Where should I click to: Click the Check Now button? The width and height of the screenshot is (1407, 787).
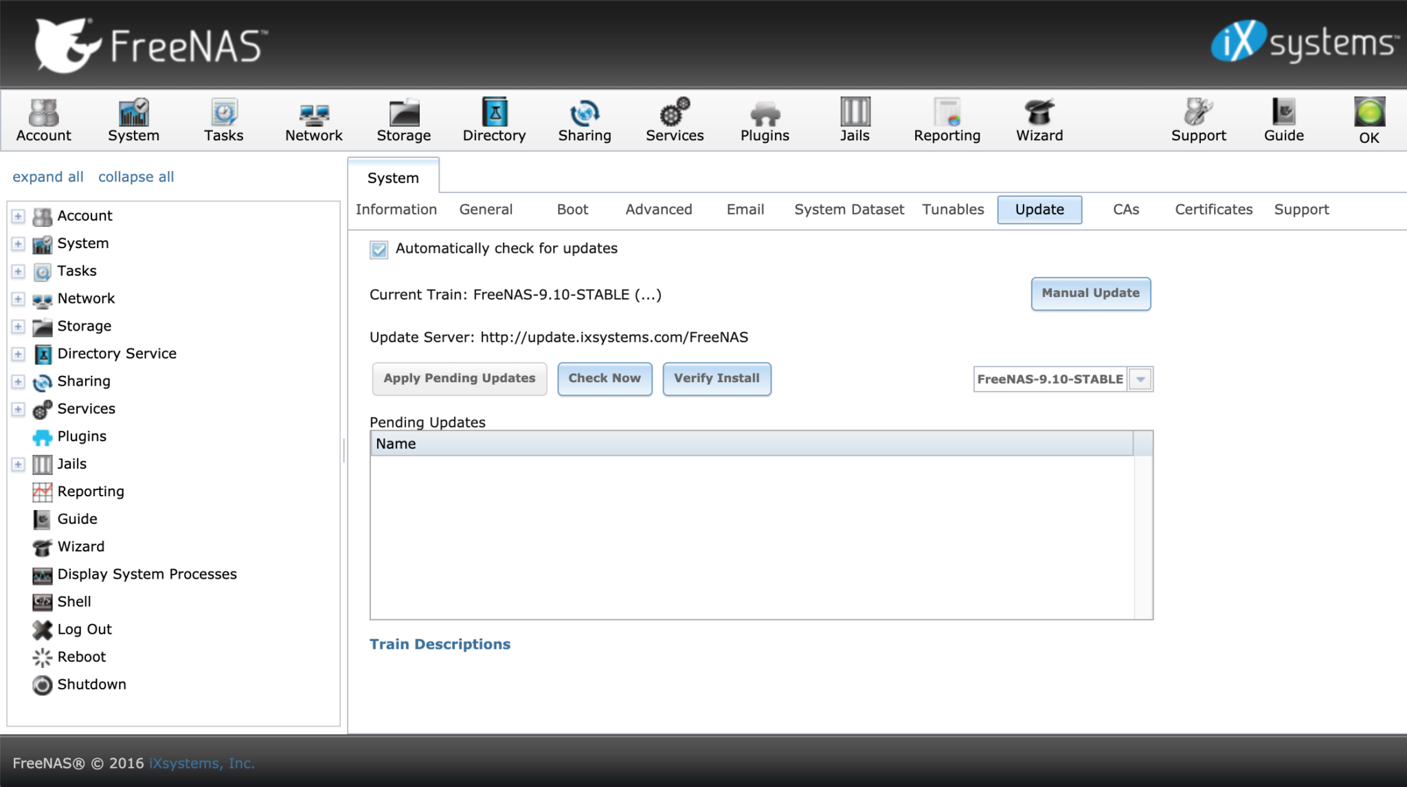coord(604,379)
